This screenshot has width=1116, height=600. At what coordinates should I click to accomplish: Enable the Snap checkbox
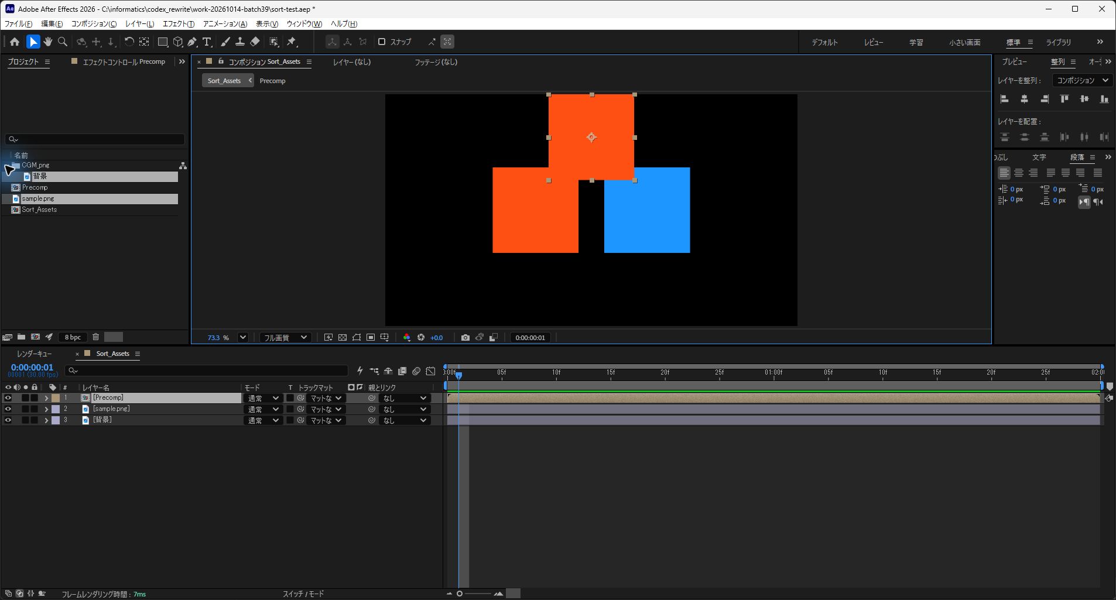coord(382,42)
